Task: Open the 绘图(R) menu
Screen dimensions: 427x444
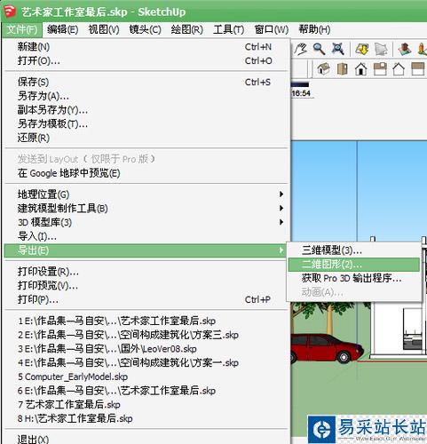Action: click(187, 29)
